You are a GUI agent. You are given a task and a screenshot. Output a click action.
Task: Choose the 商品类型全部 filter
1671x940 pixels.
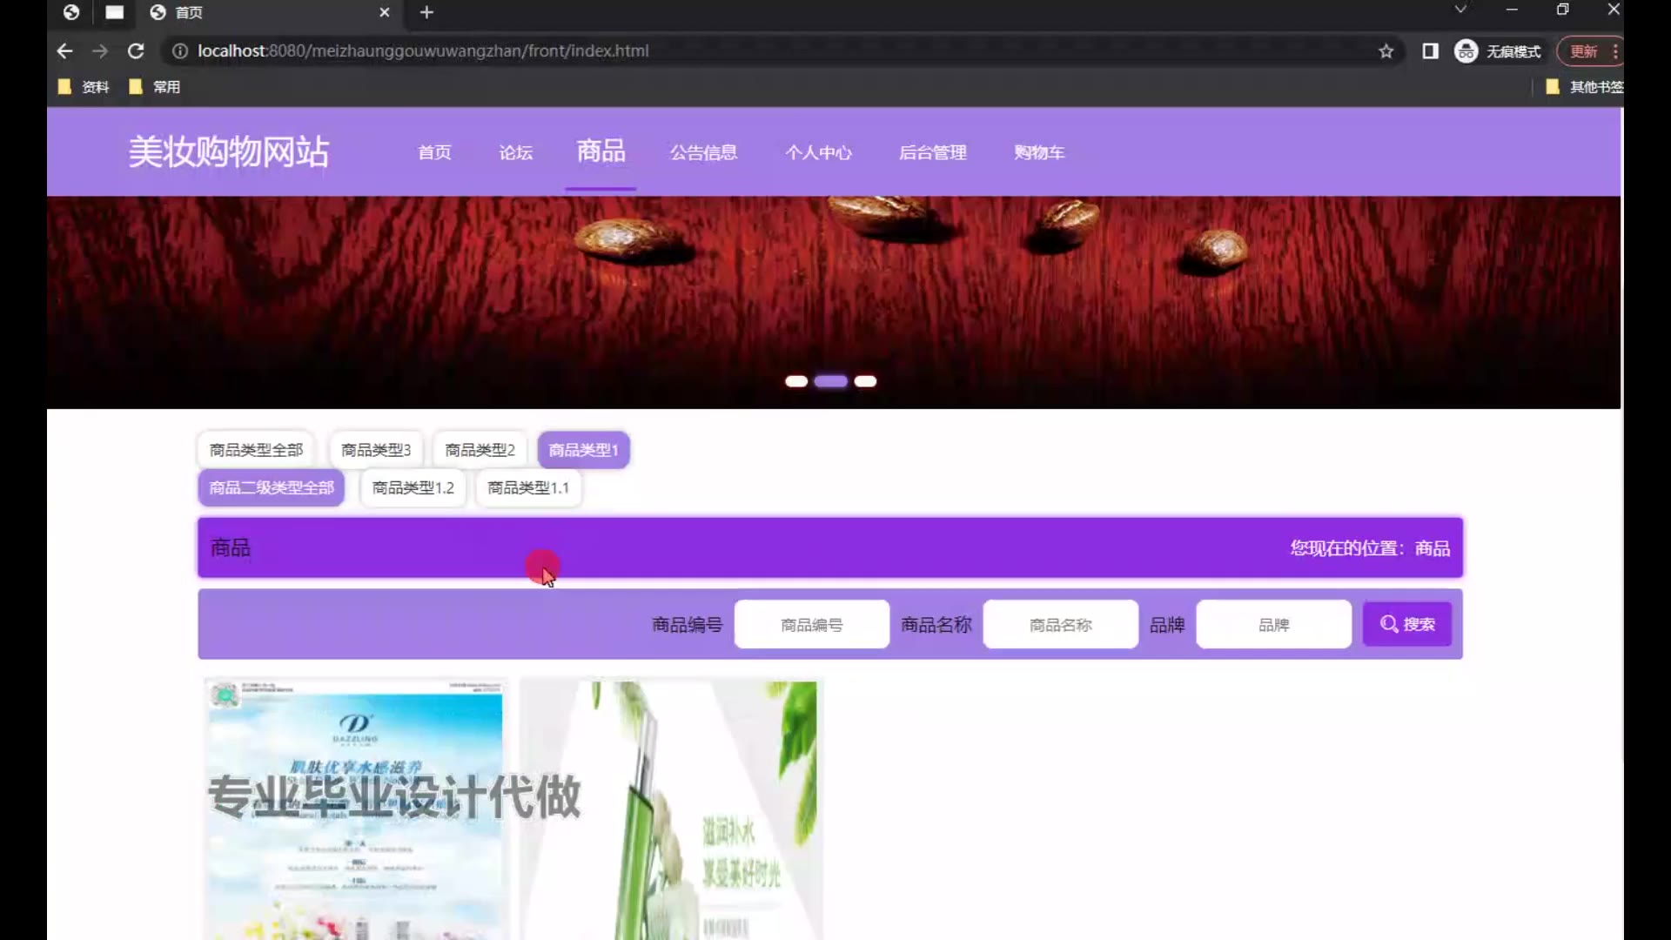point(256,450)
